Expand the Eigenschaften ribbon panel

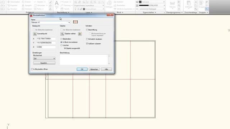pyautogui.click(x=149, y=13)
